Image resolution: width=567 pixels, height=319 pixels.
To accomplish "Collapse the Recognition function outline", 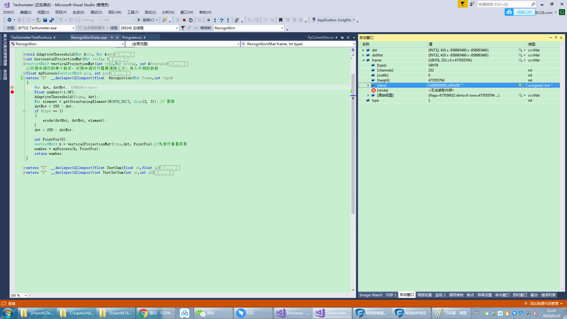I will point(24,78).
